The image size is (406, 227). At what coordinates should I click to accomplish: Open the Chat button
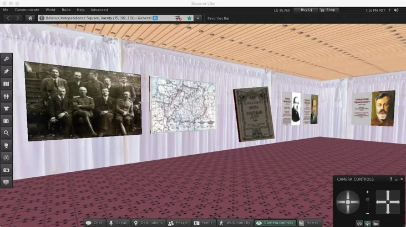pyautogui.click(x=94, y=223)
